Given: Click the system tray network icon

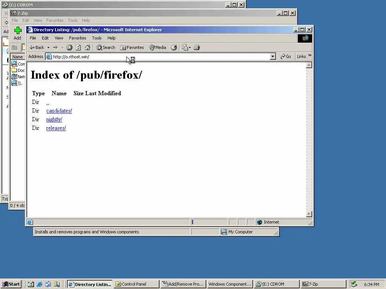Looking at the screenshot, I should click(354, 284).
